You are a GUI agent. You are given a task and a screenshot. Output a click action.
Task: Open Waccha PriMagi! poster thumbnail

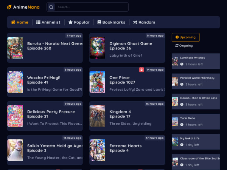click(15, 82)
